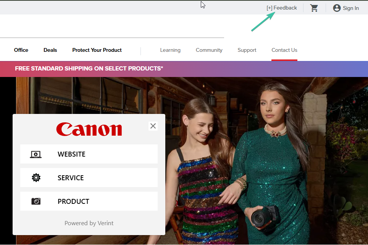
Task: Visit the Community section
Action: [x=209, y=50]
